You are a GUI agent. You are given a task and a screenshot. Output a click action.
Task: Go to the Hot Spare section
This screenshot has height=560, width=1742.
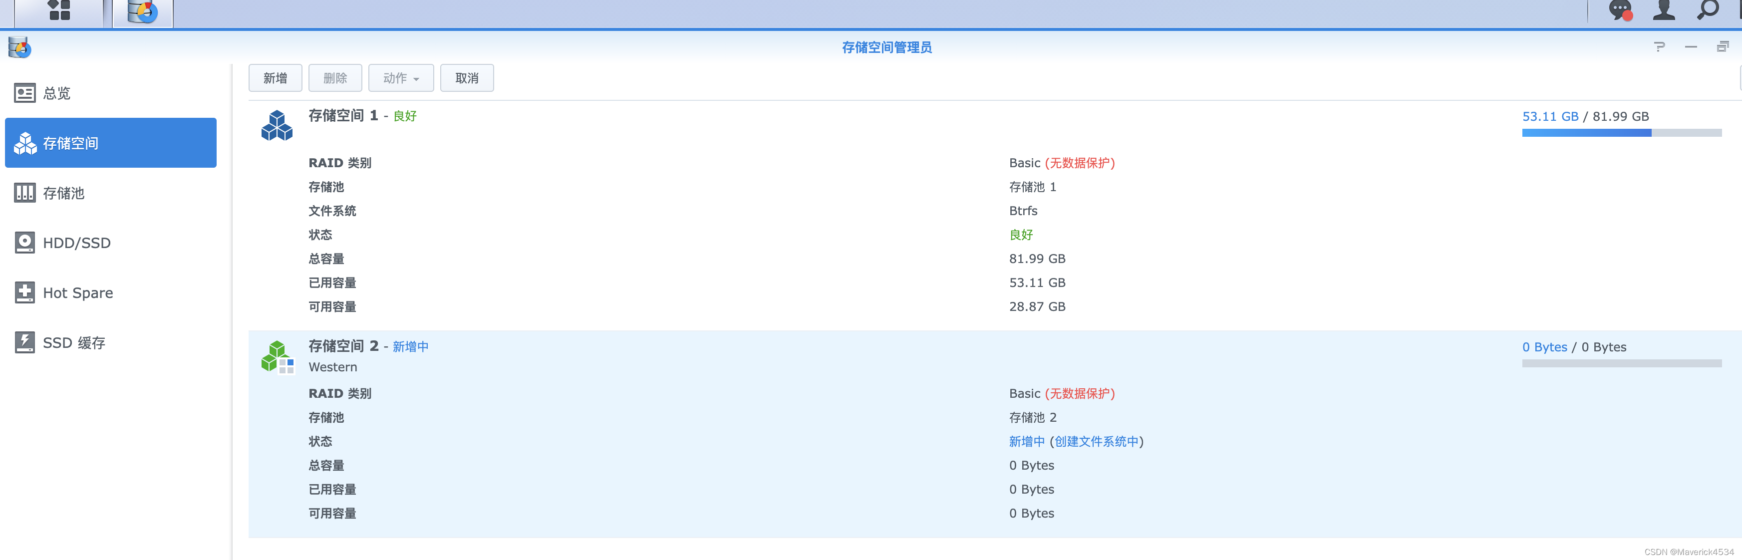[x=78, y=293]
